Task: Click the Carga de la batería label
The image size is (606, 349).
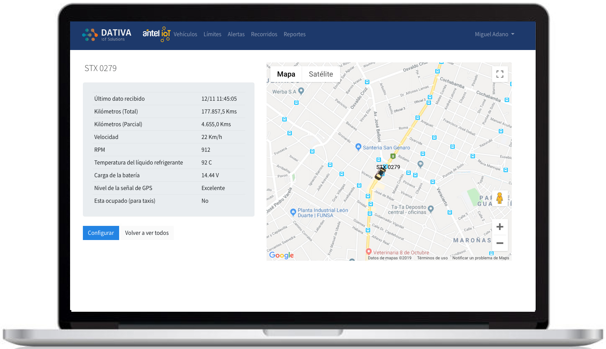Action: pyautogui.click(x=117, y=175)
